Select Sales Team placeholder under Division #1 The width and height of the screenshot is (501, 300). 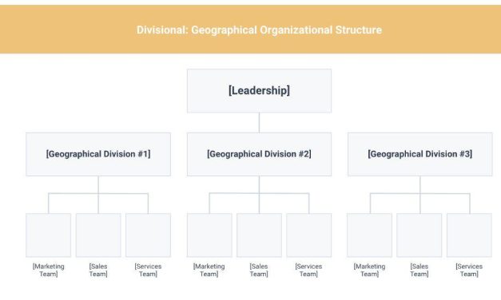tap(98, 235)
